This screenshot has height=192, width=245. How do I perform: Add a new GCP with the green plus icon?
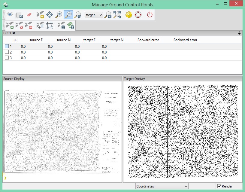click(x=10, y=25)
